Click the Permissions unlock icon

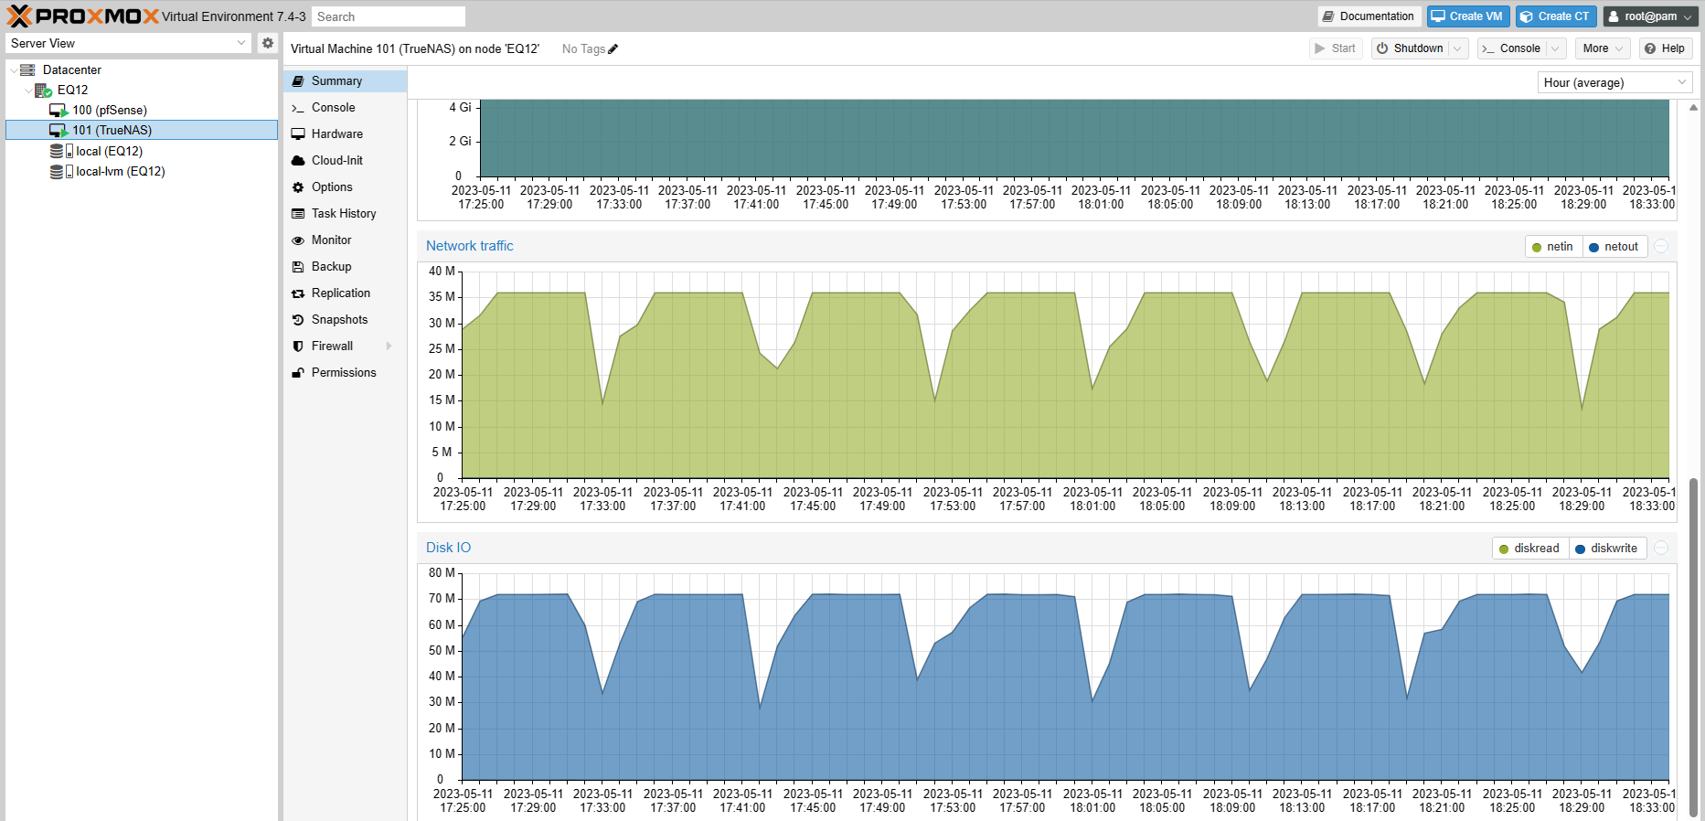pos(298,373)
